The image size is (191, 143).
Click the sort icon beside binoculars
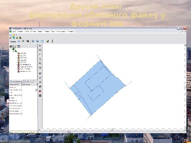coord(14,46)
